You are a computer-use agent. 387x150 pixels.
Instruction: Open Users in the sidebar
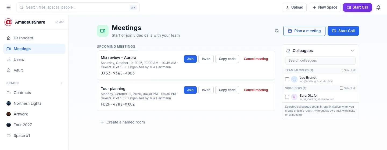coord(34,59)
